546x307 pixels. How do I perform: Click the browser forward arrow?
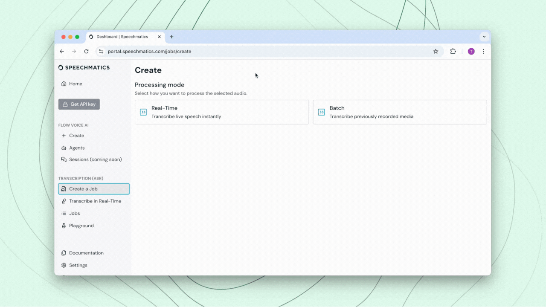pos(74,51)
